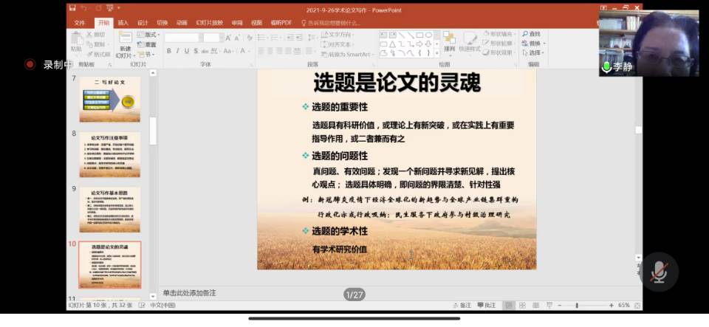Open the Replace (替换) dropdown arrow
This screenshot has height=327, width=709.
click(543, 44)
